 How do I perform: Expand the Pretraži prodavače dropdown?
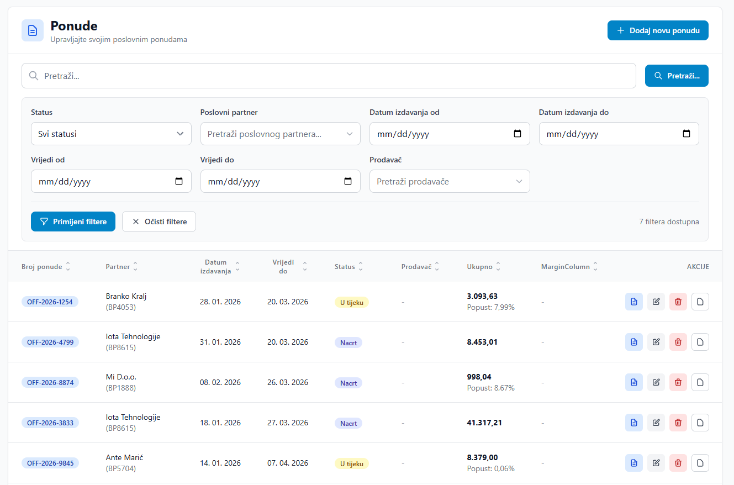pos(449,181)
